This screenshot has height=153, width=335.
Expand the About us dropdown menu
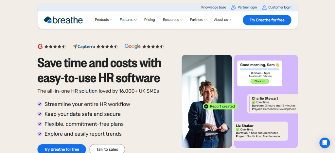(x=222, y=20)
